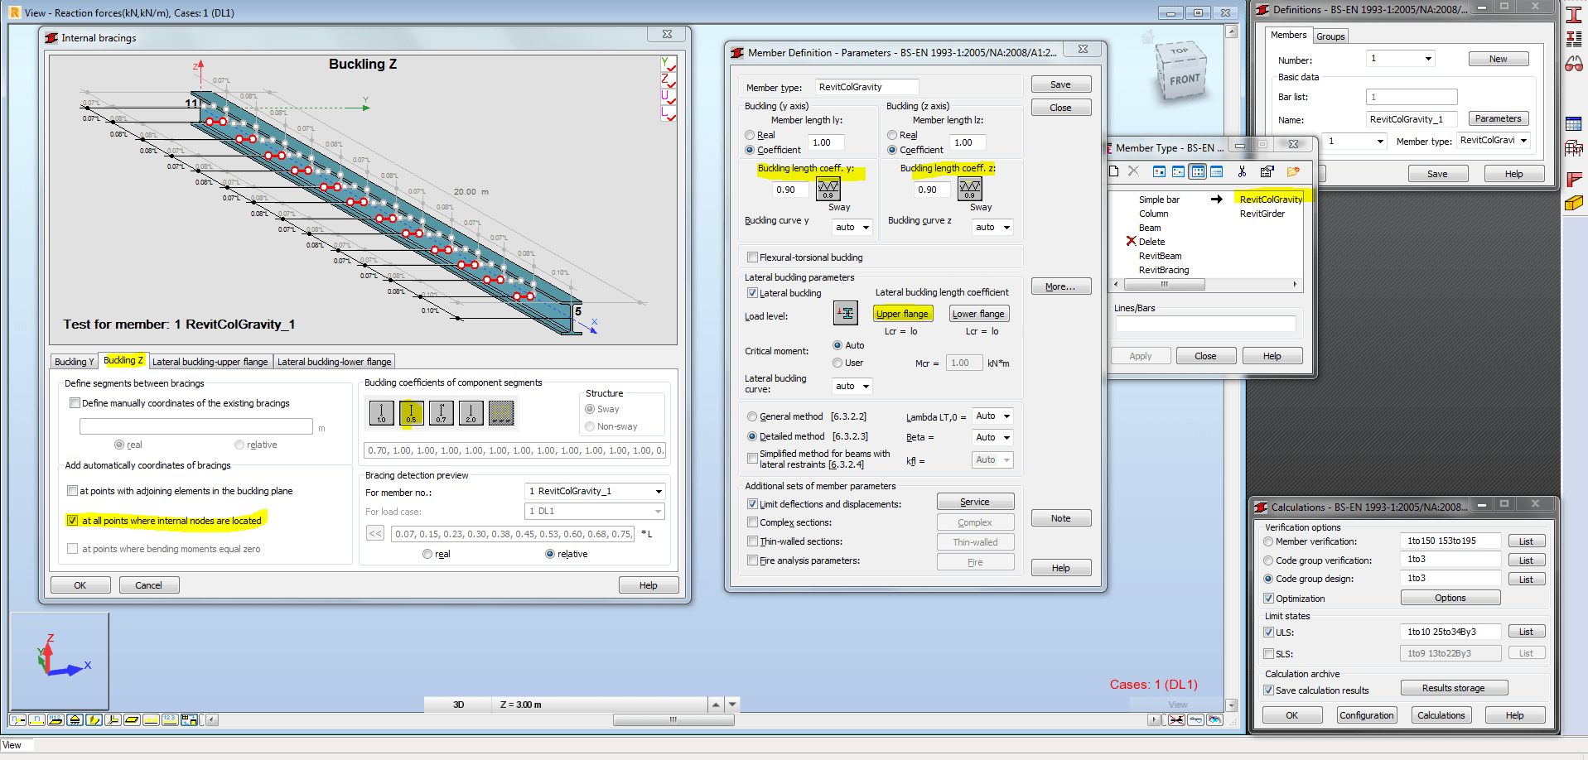This screenshot has height=760, width=1588.
Task: Click buckling coeff. y scheme icon
Action: click(828, 189)
